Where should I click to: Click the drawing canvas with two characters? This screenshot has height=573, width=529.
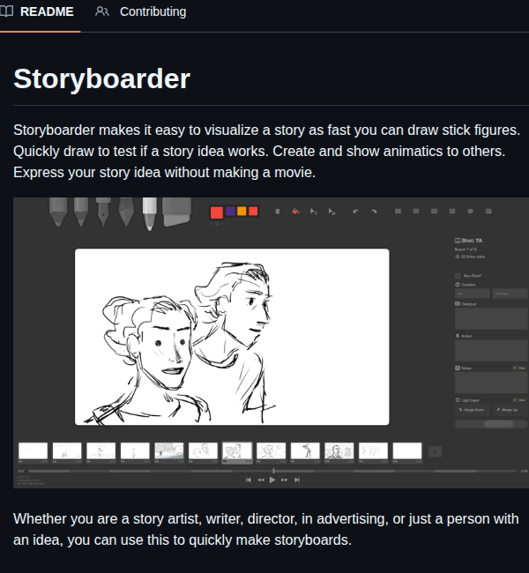coord(232,337)
